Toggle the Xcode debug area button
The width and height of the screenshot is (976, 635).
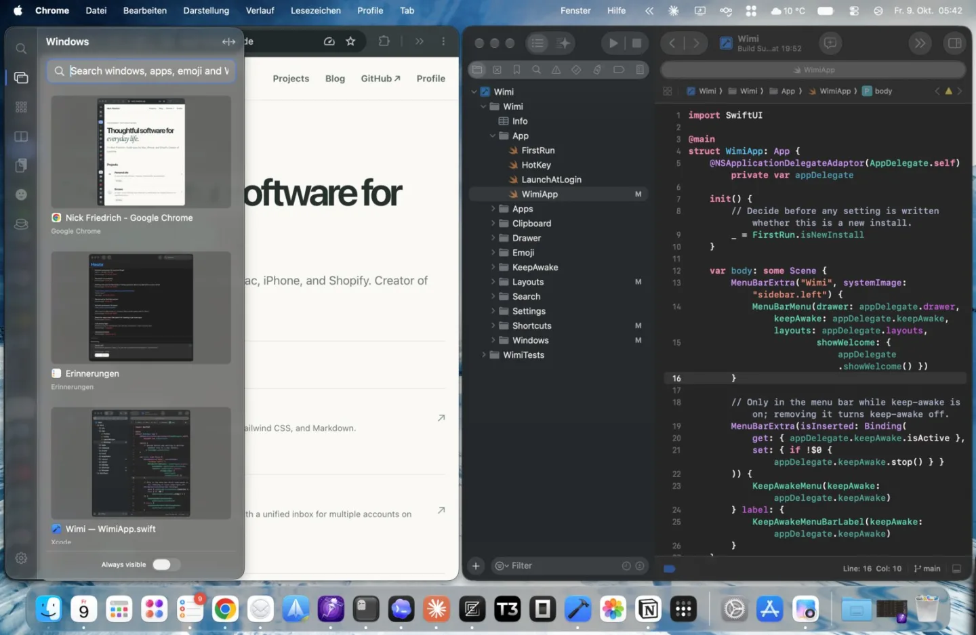pos(957,569)
